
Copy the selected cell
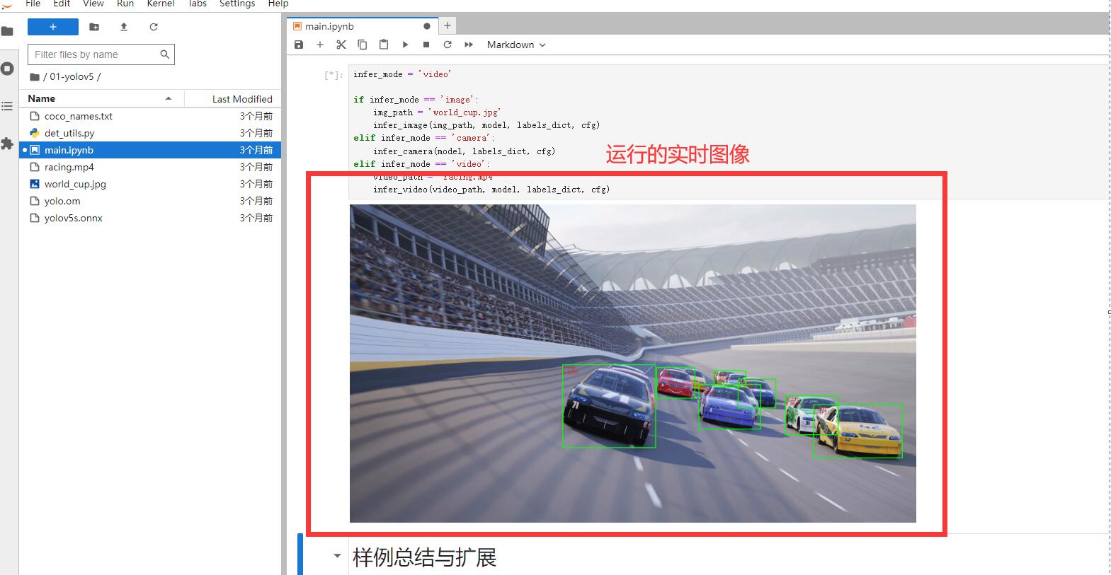363,45
